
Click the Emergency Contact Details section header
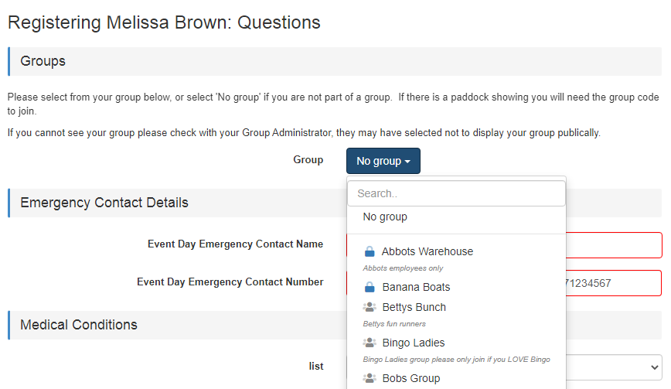104,203
